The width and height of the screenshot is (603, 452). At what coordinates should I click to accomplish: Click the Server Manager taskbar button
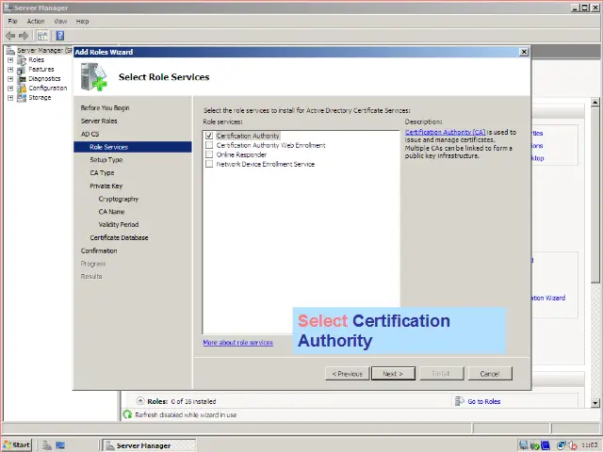[x=149, y=445]
